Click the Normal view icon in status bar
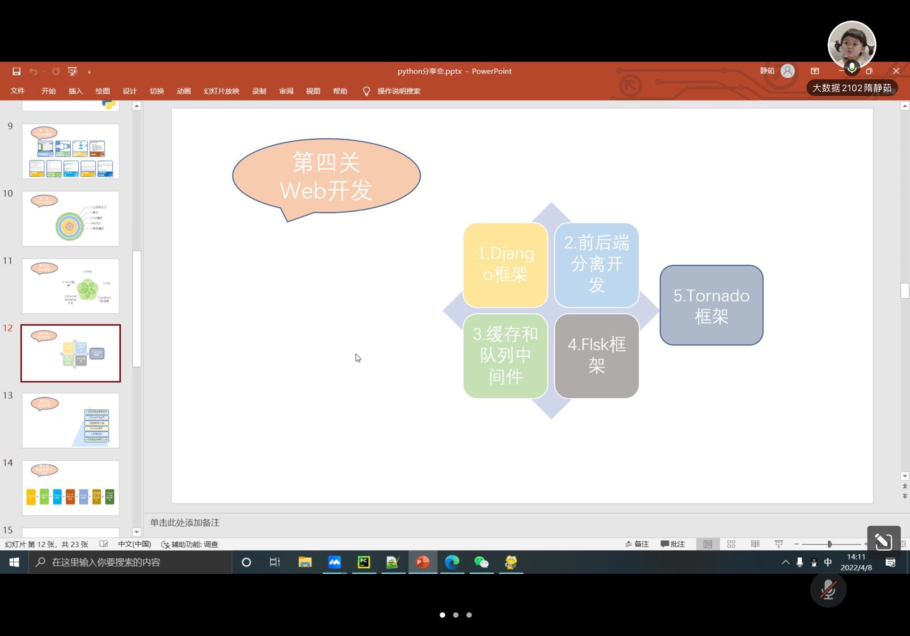This screenshot has width=910, height=636. [708, 544]
